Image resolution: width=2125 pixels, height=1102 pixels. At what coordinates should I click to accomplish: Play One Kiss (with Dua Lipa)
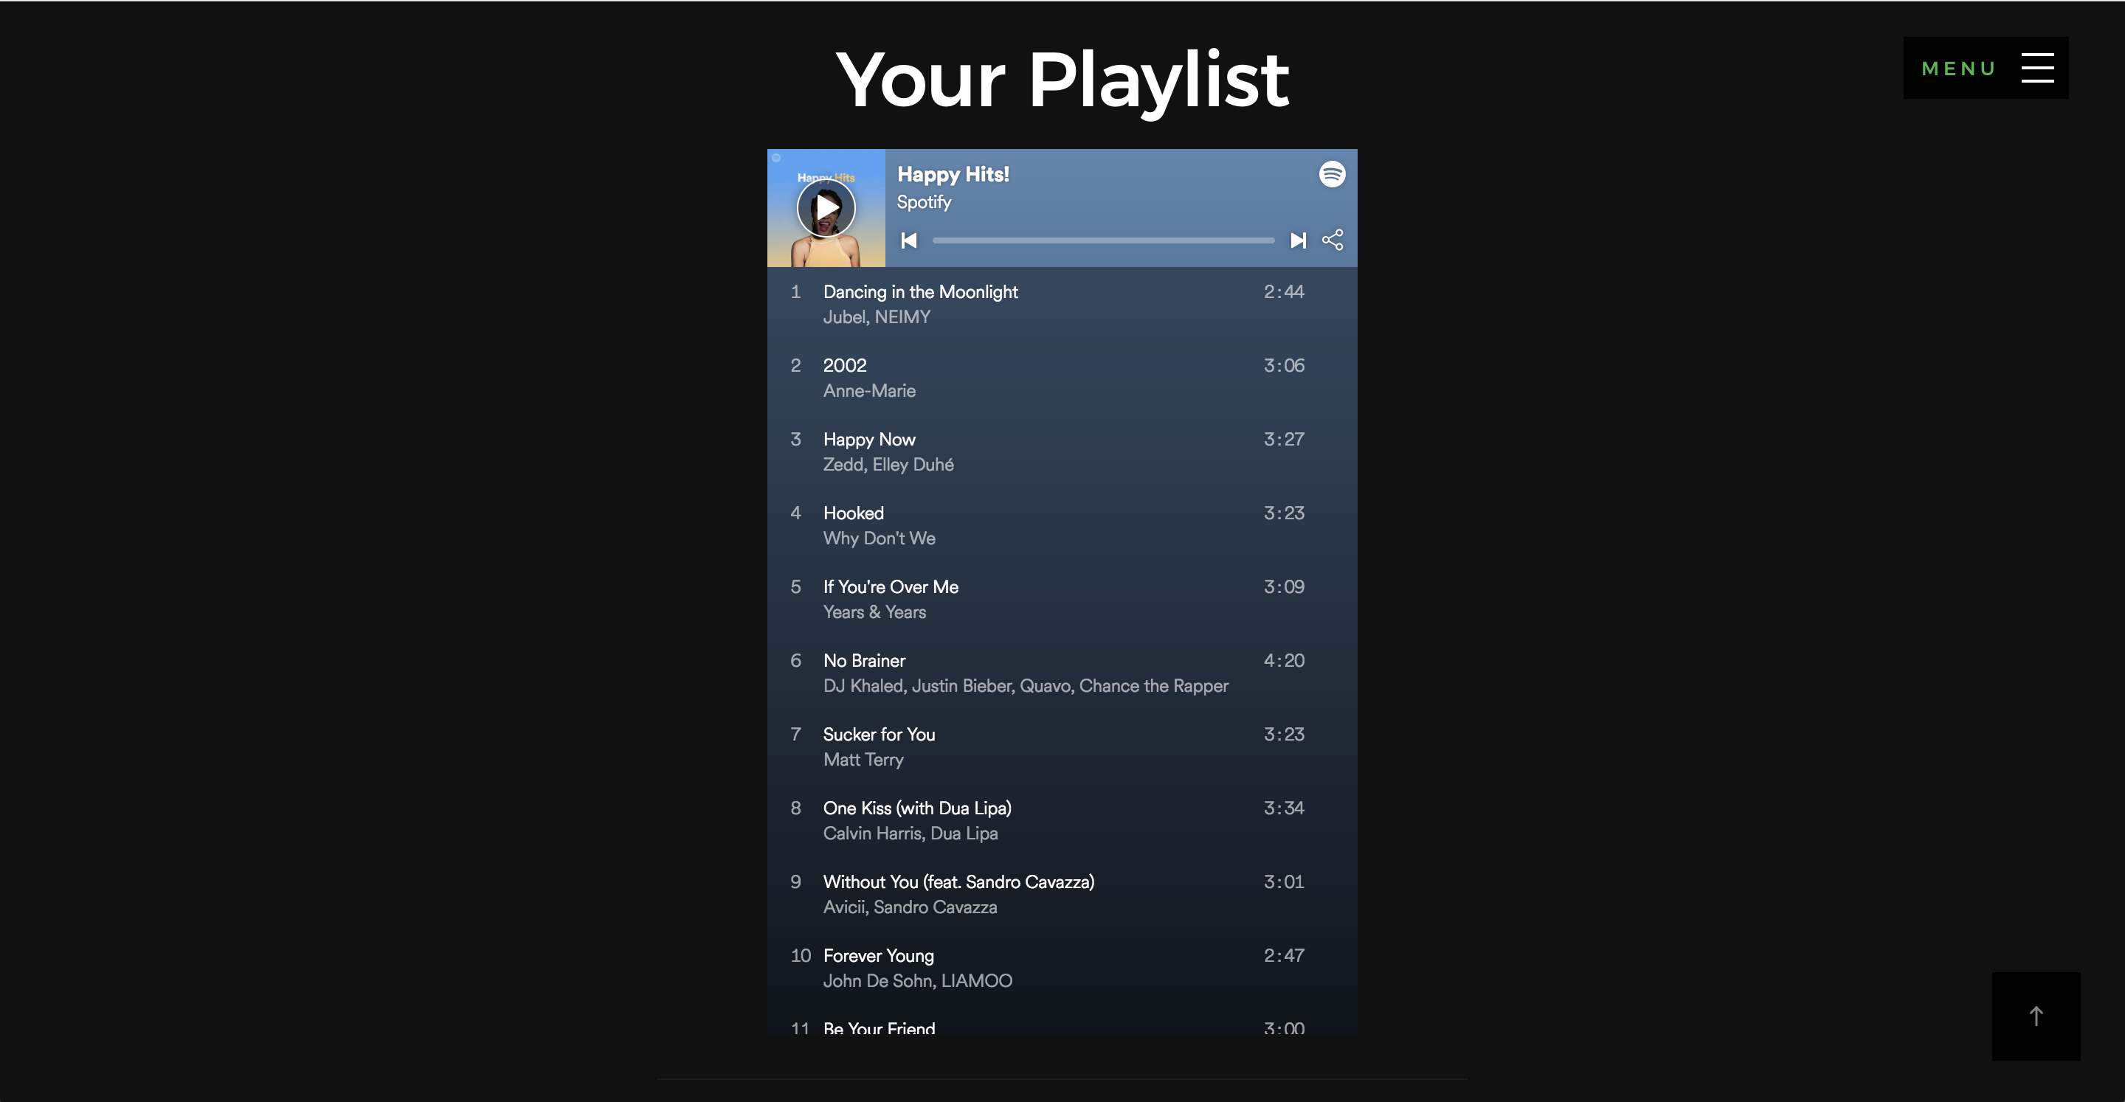(x=1062, y=820)
